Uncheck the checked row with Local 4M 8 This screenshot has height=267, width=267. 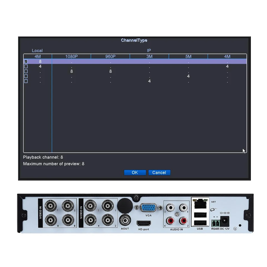click(x=26, y=61)
